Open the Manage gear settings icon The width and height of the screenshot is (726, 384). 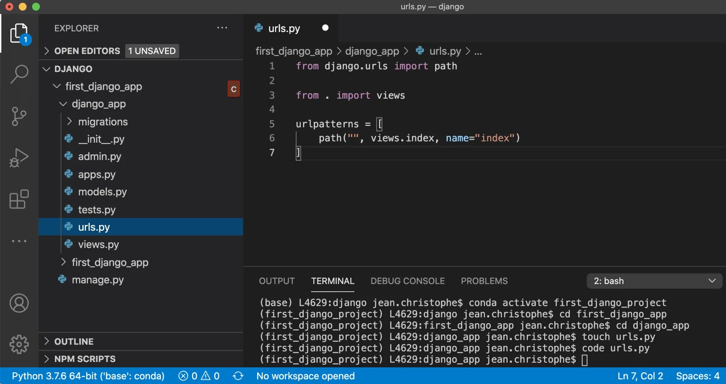(19, 344)
